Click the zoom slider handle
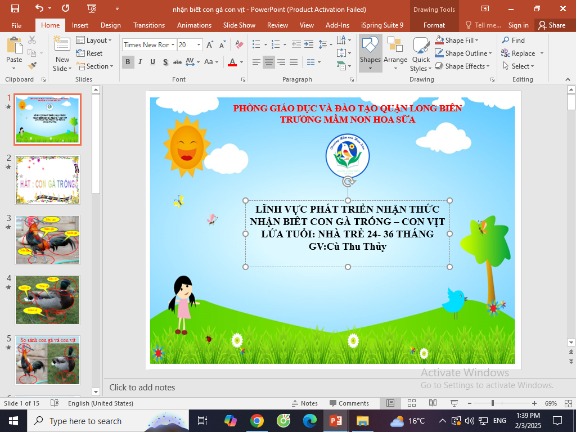 493,403
